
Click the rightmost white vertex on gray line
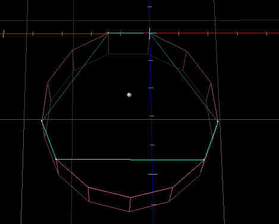tap(218, 121)
